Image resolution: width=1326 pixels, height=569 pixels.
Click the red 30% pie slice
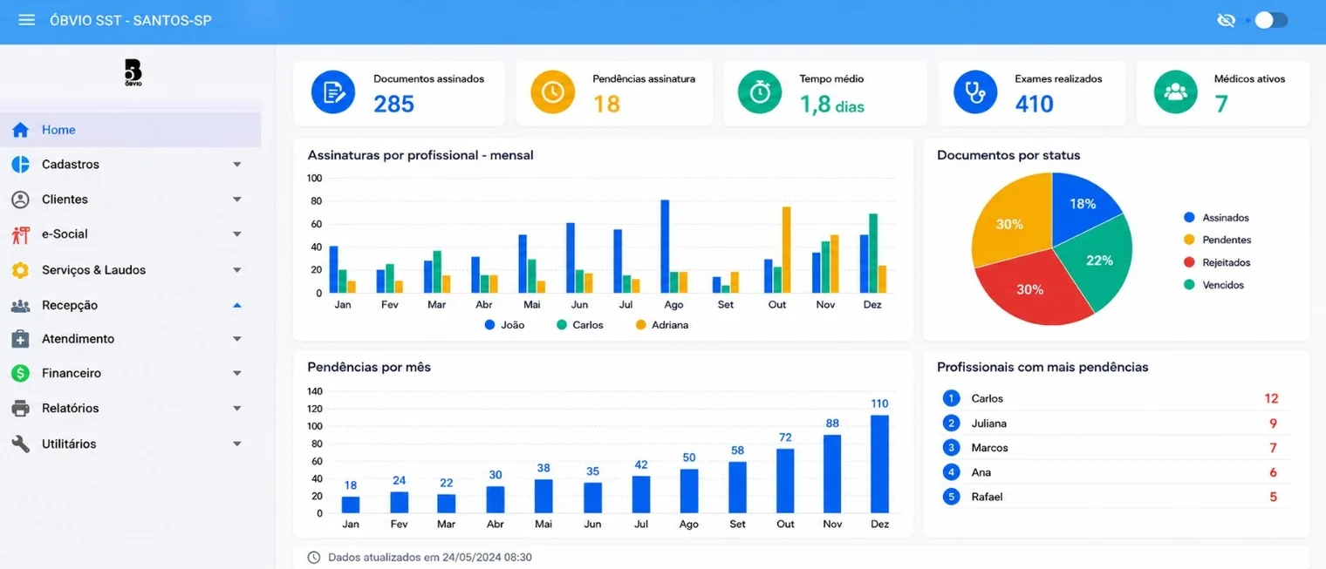1029,288
